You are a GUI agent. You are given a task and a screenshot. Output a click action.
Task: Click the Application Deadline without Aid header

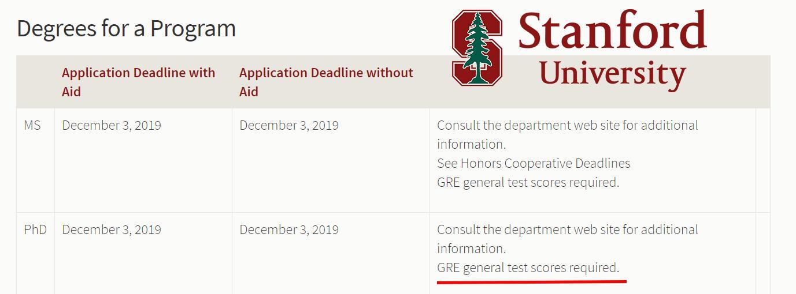[x=327, y=82]
